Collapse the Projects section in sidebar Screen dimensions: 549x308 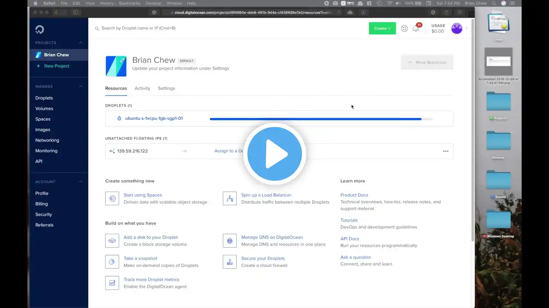[80, 43]
